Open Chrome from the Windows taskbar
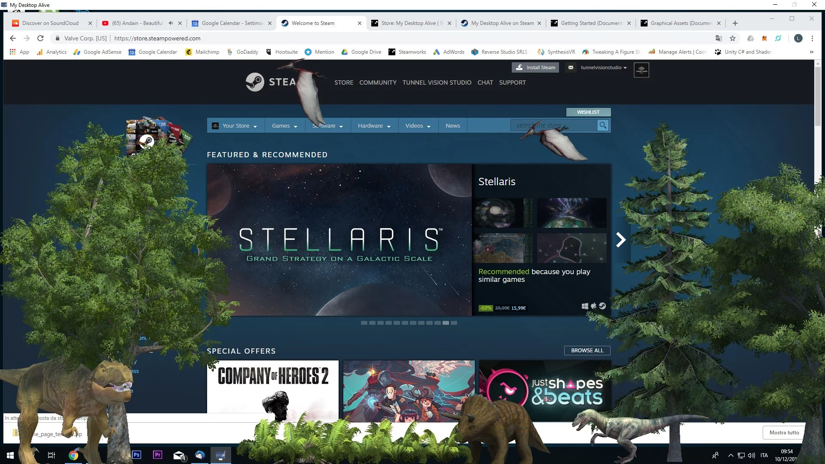The width and height of the screenshot is (825, 464). coord(73,455)
